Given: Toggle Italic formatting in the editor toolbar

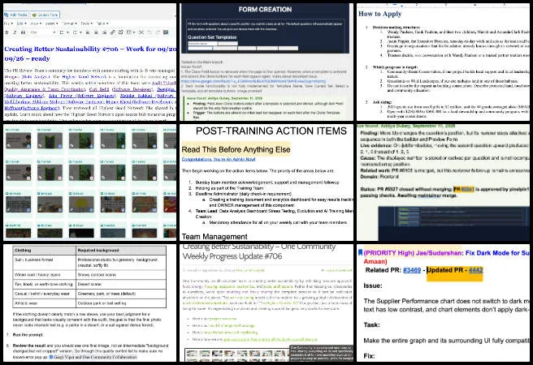Looking at the screenshot, I should click(x=15, y=32).
